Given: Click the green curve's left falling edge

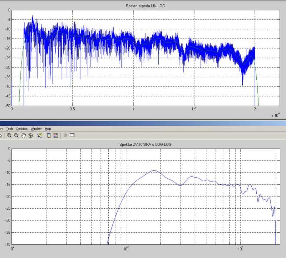Looking at the screenshot, I should pyautogui.click(x=20, y=73).
